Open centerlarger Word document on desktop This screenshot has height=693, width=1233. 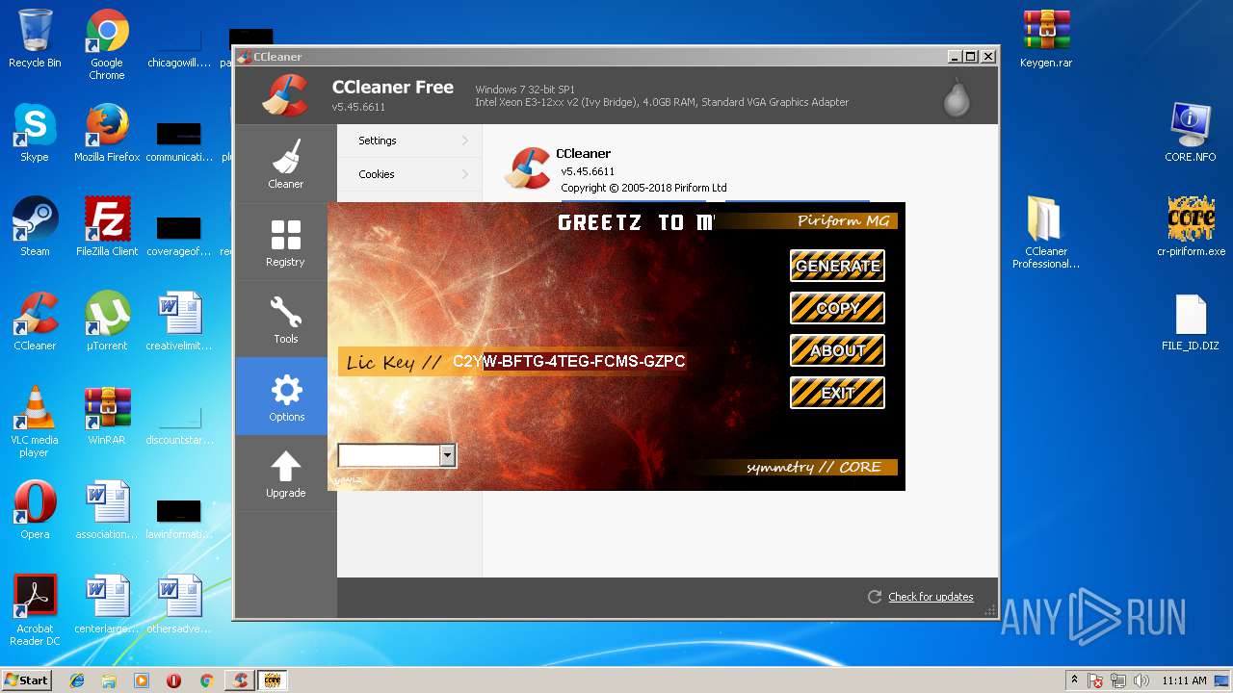[x=107, y=605]
